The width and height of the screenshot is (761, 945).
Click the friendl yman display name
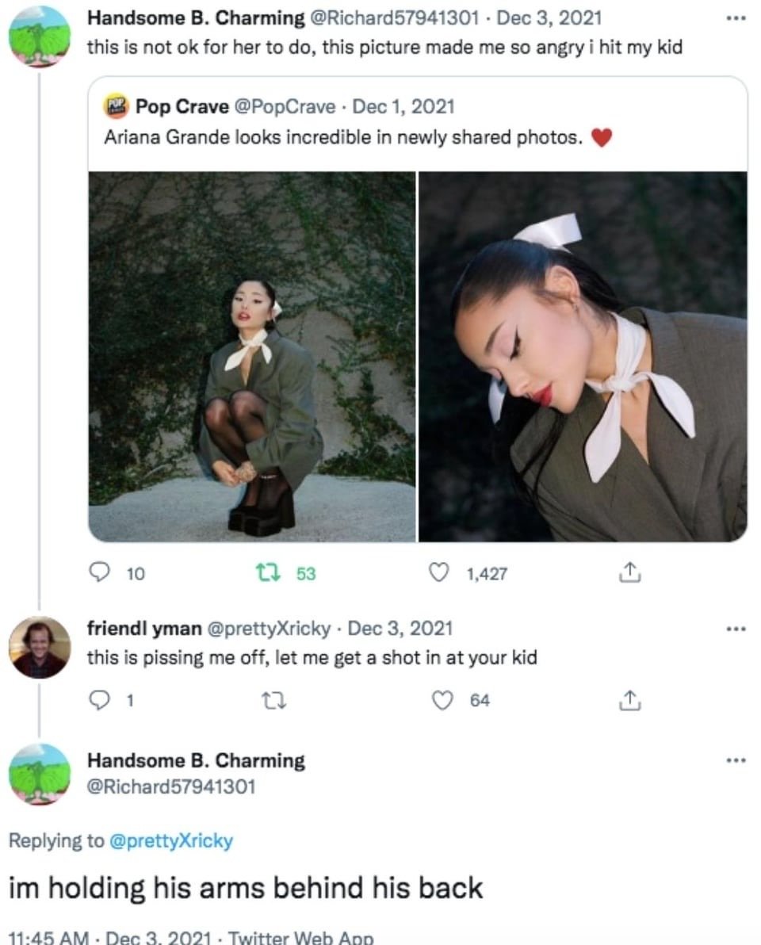coord(144,629)
